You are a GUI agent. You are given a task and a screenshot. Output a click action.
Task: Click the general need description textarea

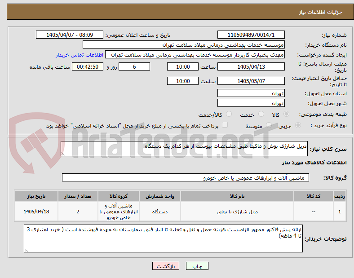pyautogui.click(x=184, y=149)
